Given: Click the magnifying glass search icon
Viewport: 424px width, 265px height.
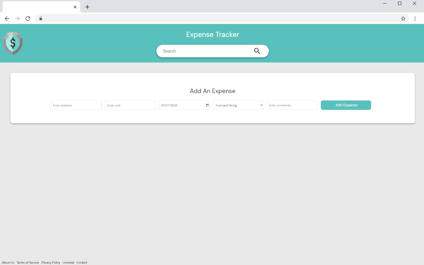Looking at the screenshot, I should [x=257, y=51].
